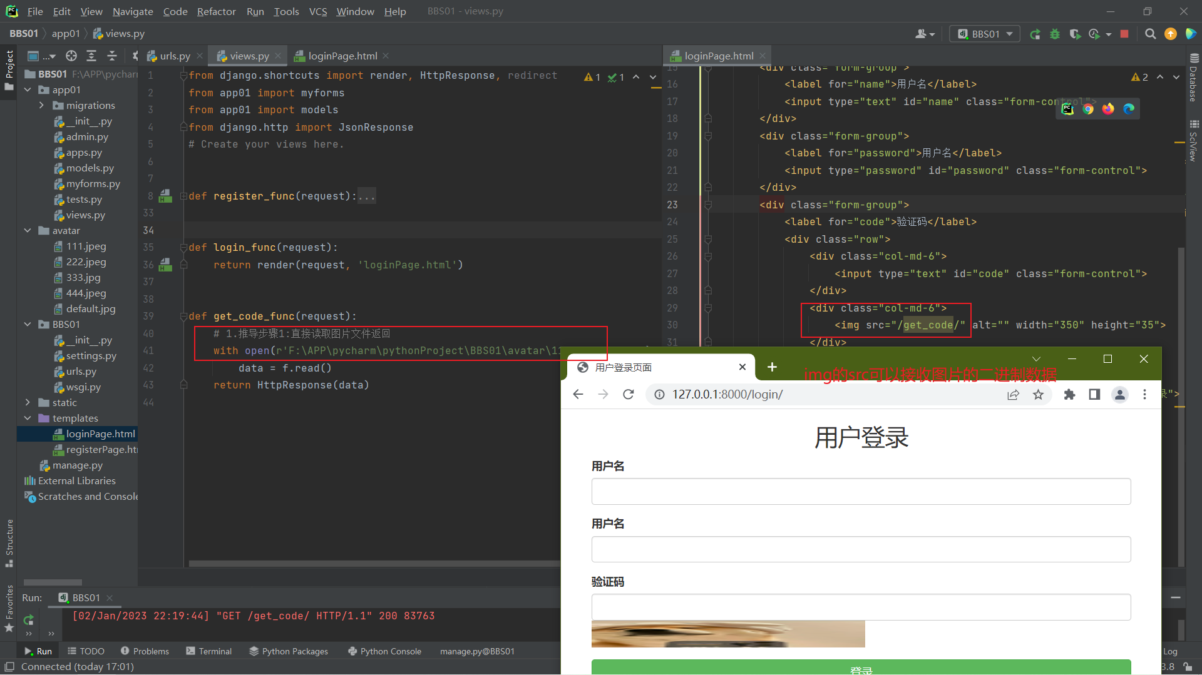1202x675 pixels.
Task: Start debugging with the bug icon
Action: click(x=1055, y=34)
